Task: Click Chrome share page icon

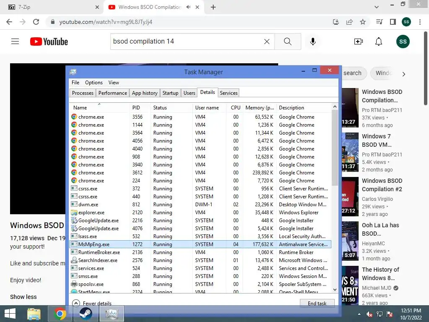Action: [349, 22]
